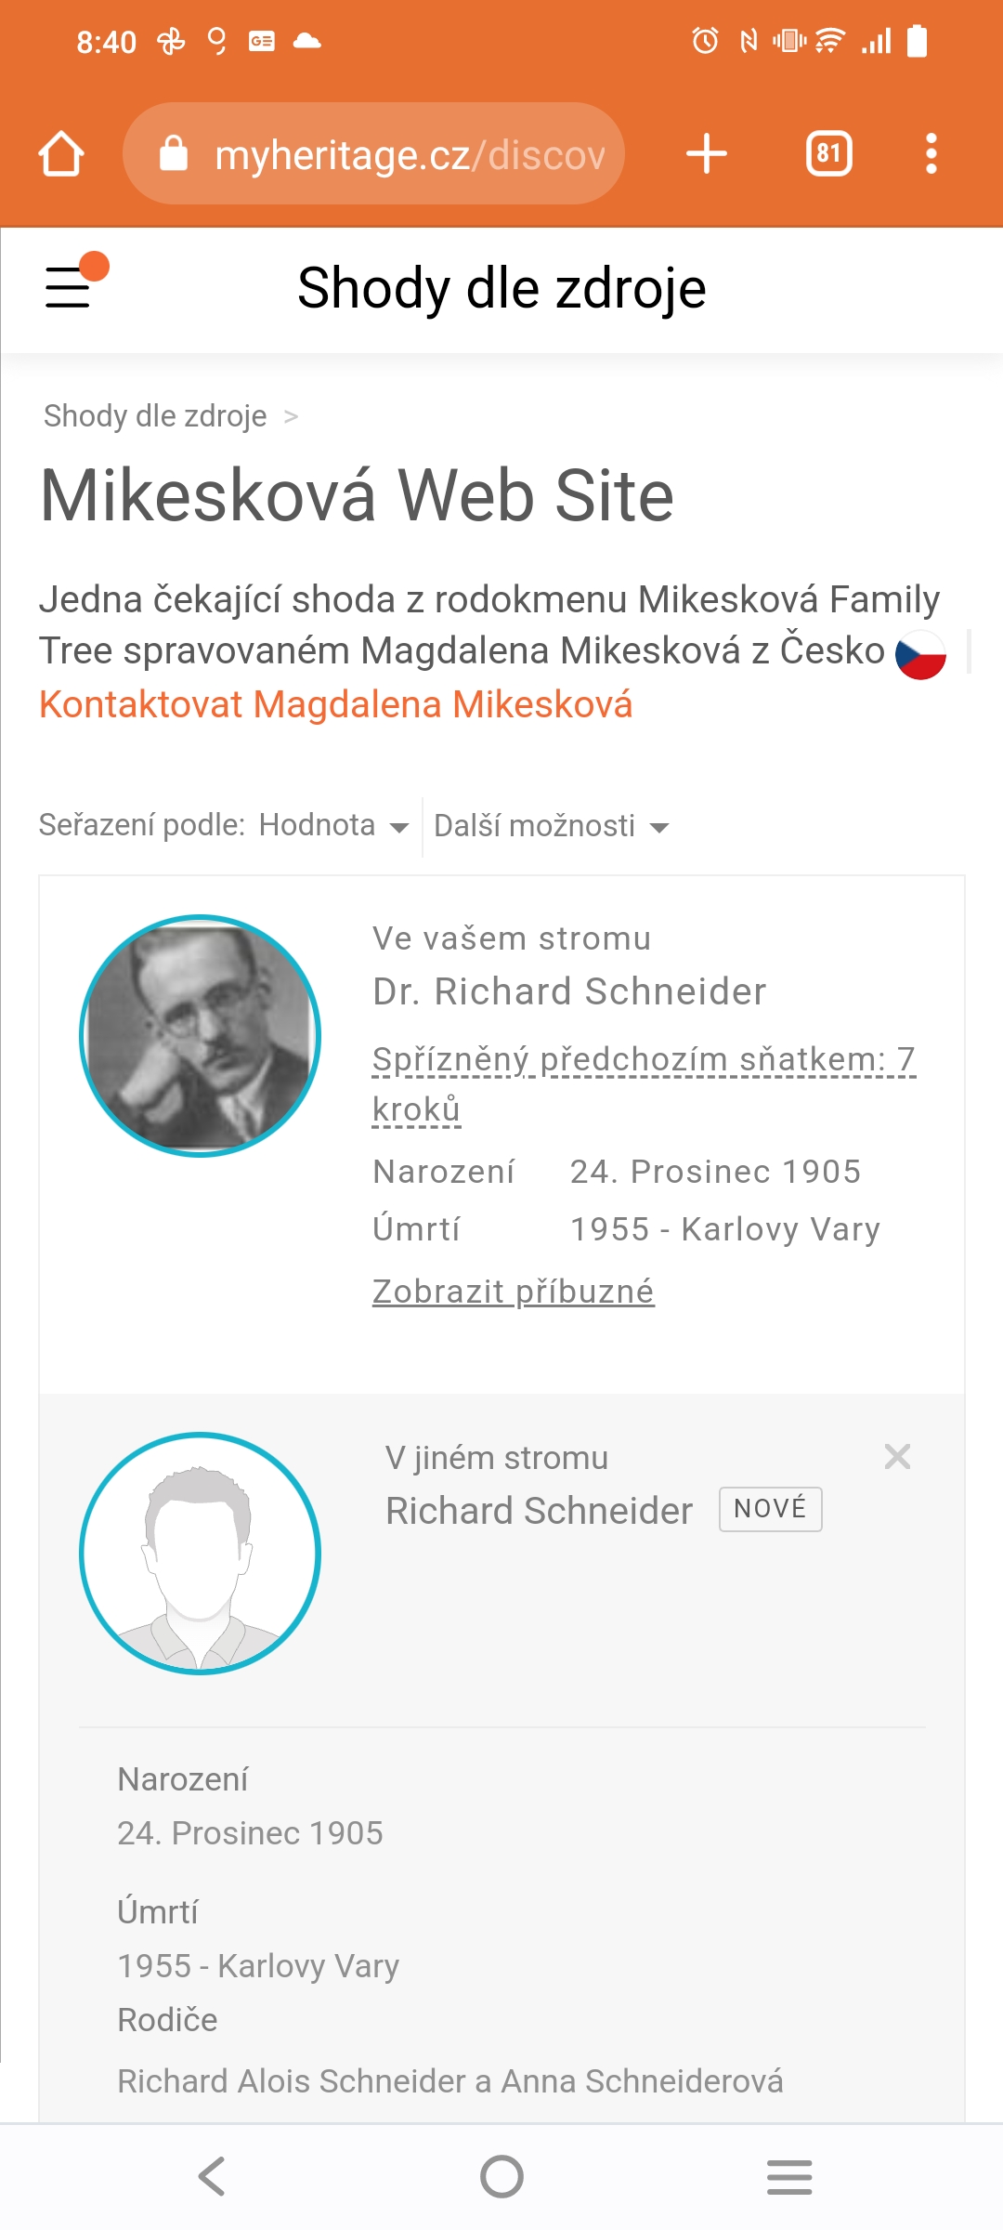Tap the placeholder avatar of Richard Schneider

[x=201, y=1554]
